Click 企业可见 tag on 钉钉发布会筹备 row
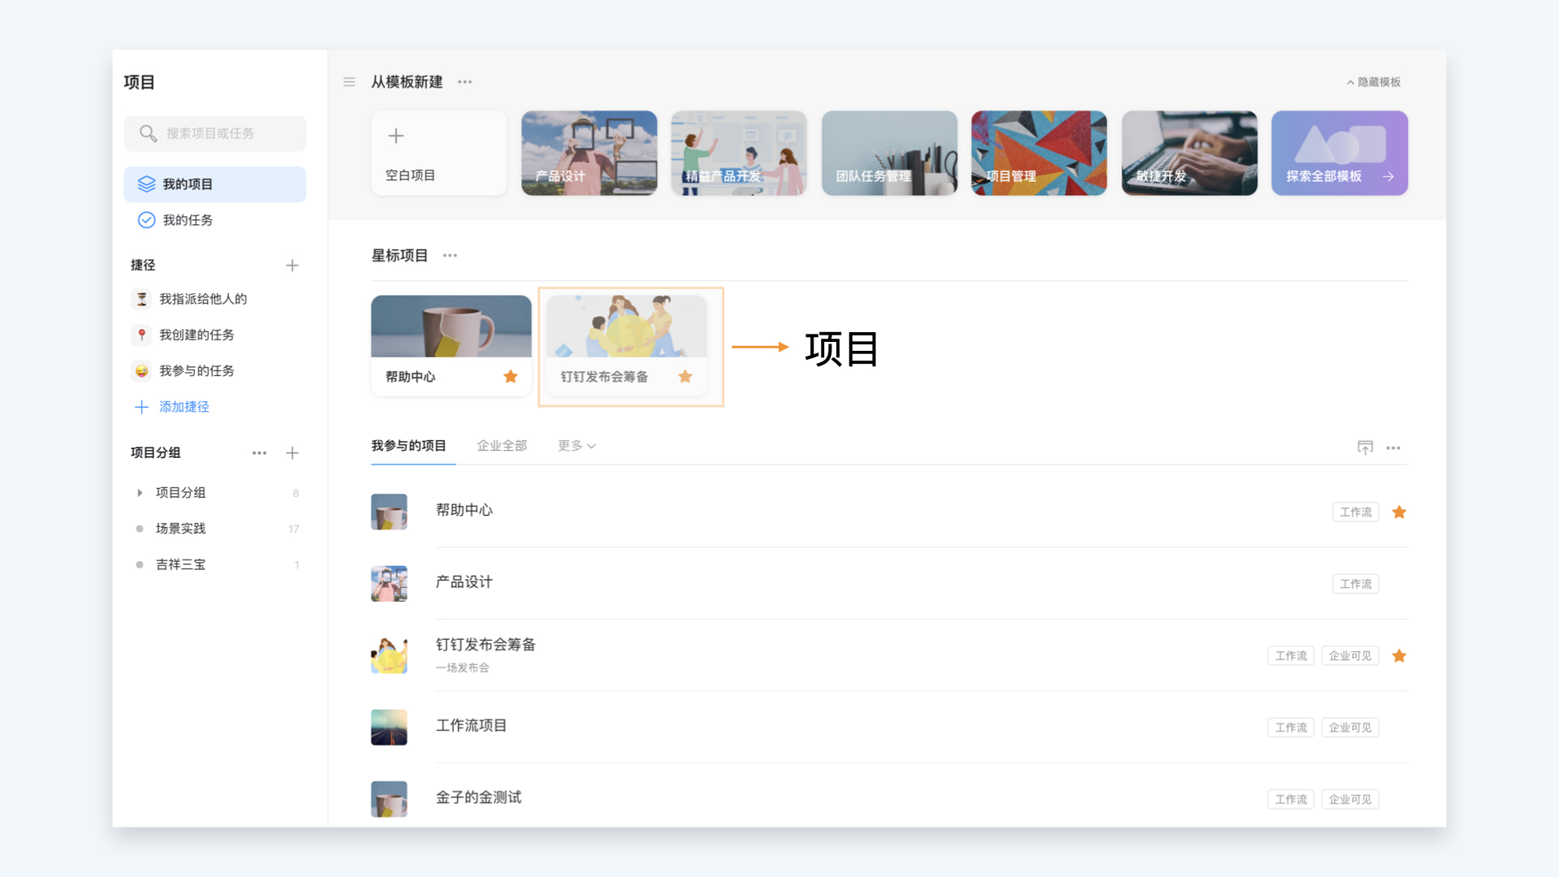The height and width of the screenshot is (877, 1559). tap(1350, 656)
